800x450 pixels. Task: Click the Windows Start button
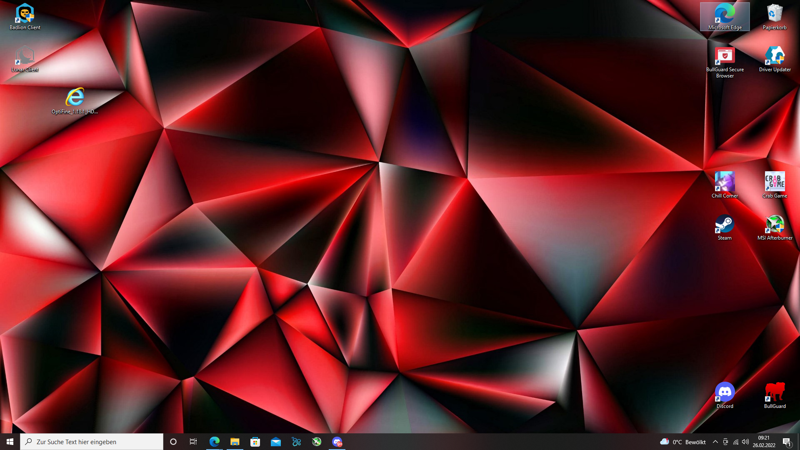(x=10, y=442)
